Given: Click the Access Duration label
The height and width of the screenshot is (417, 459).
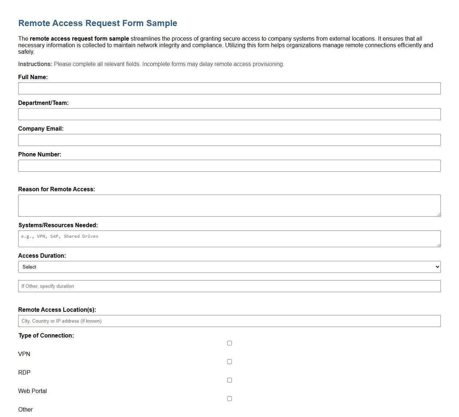Looking at the screenshot, I should (42, 255).
